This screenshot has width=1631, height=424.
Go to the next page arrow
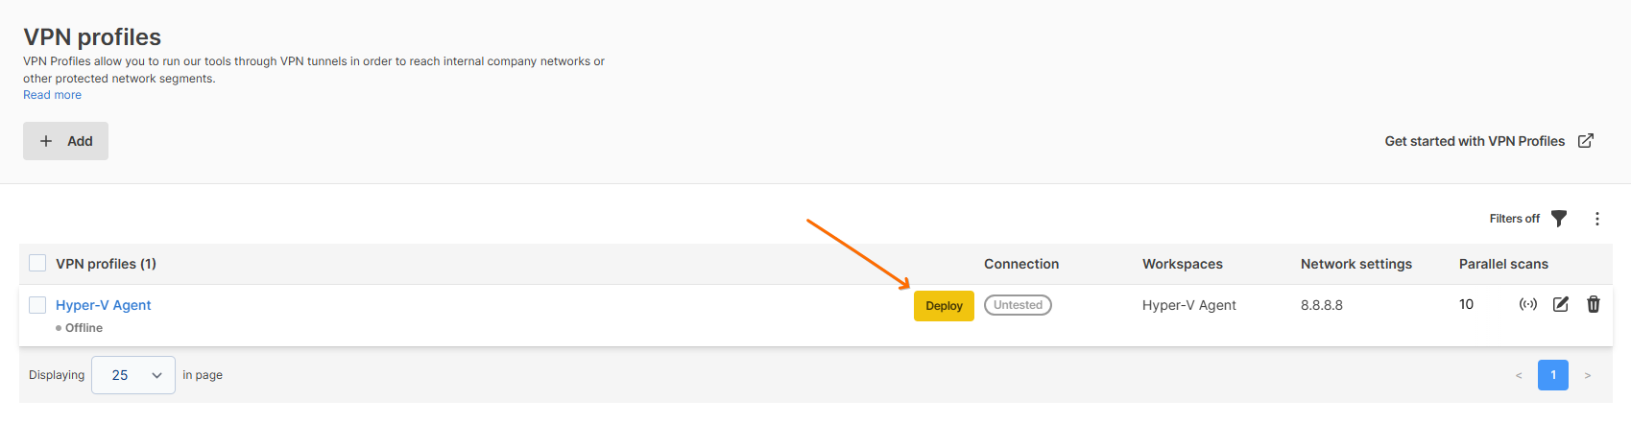pos(1588,375)
